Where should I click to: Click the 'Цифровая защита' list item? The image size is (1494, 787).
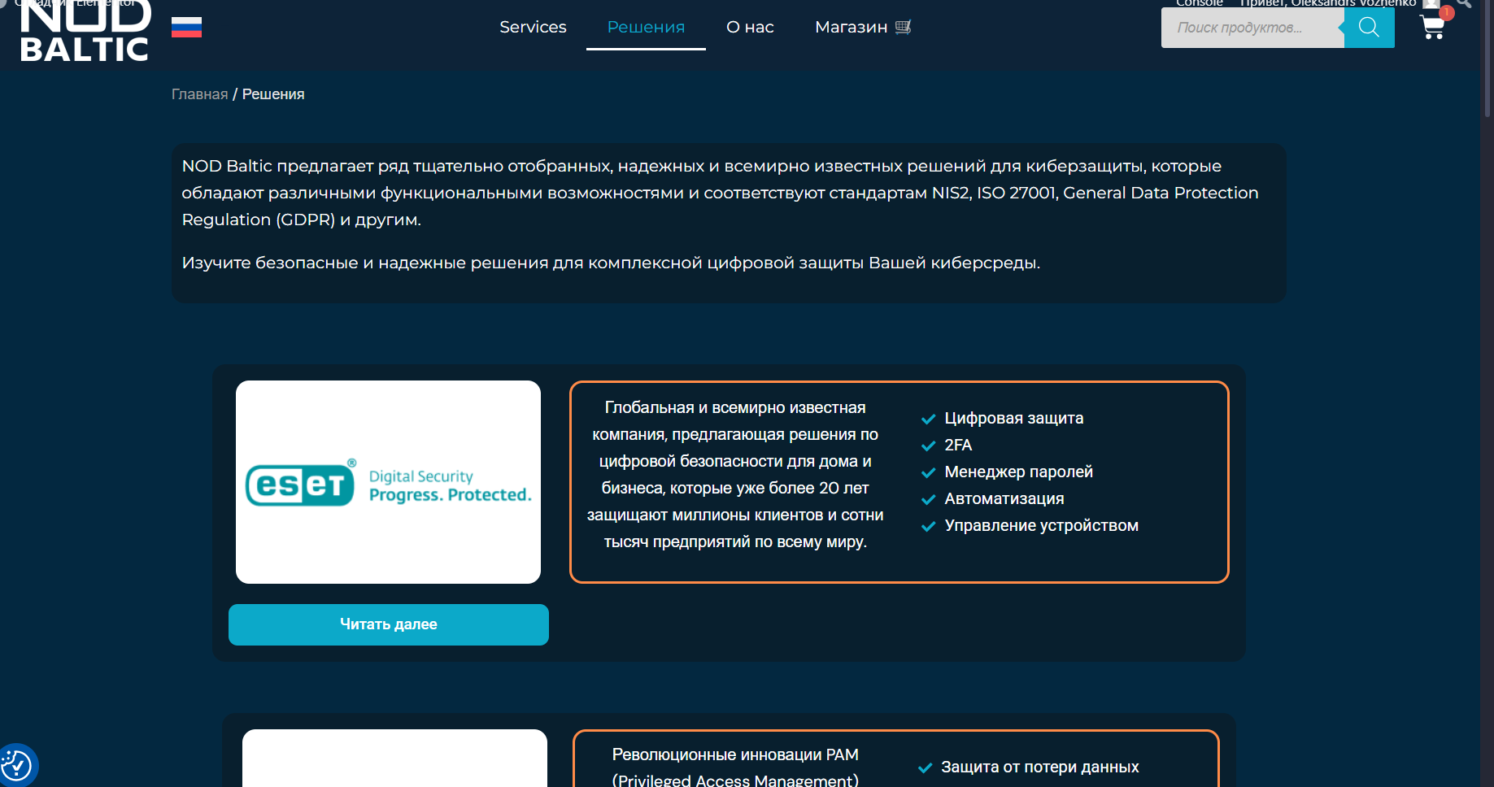[x=1013, y=418]
